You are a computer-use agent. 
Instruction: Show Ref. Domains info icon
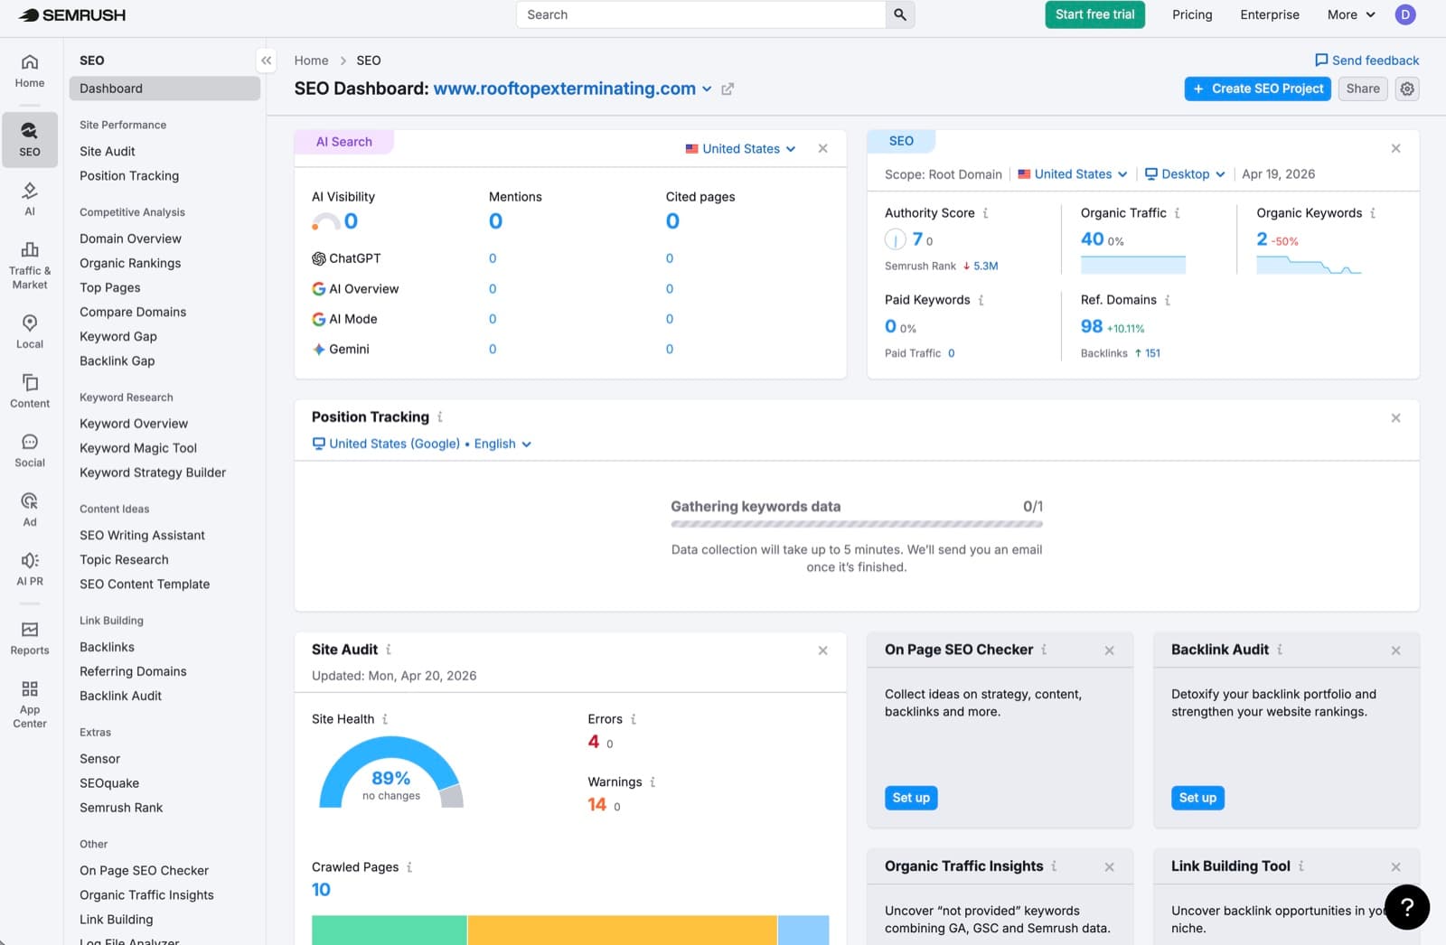coord(1168,300)
